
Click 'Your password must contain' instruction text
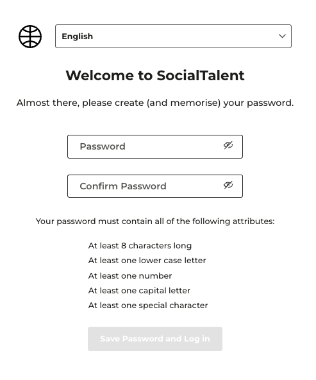point(155,221)
